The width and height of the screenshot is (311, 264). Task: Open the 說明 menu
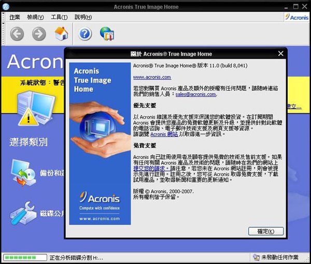pos(83,17)
